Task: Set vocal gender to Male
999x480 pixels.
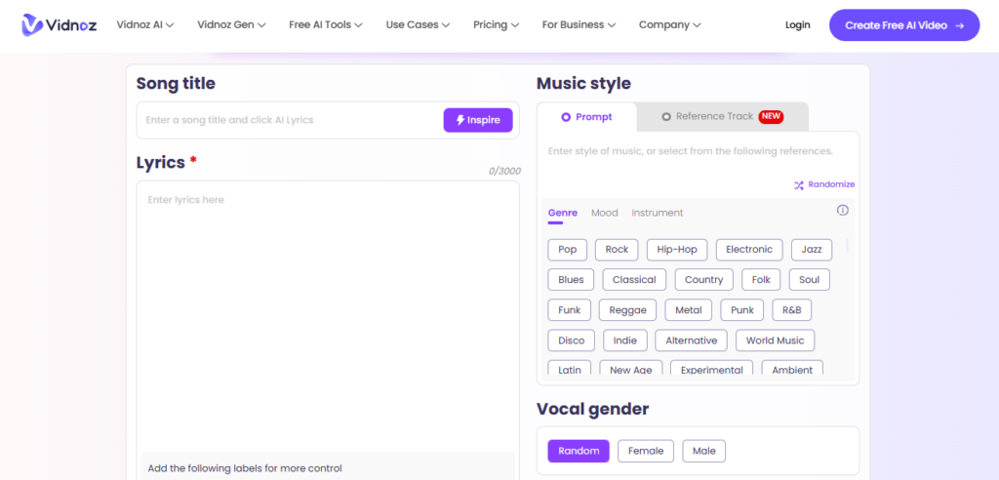Action: 704,451
